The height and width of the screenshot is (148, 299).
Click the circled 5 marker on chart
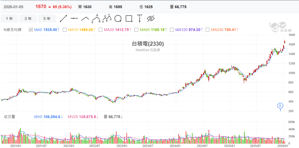coord(280,106)
